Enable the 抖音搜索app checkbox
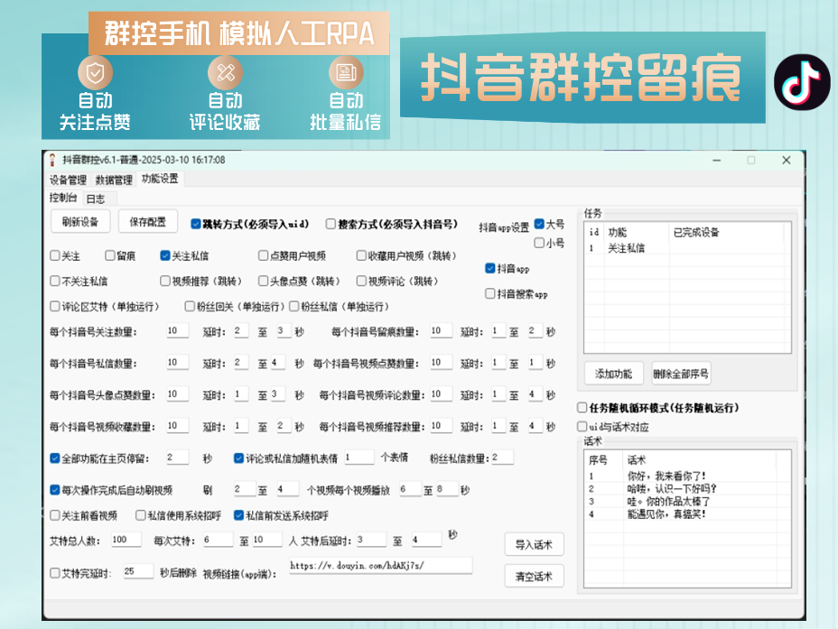The height and width of the screenshot is (629, 838). tap(490, 293)
